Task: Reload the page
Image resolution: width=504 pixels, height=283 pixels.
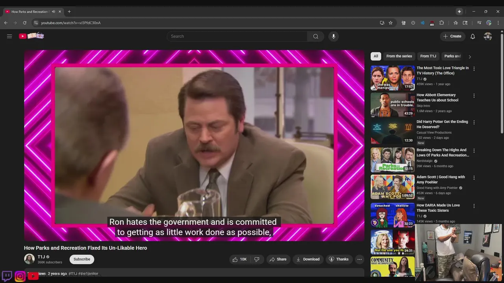Action: coord(24,23)
